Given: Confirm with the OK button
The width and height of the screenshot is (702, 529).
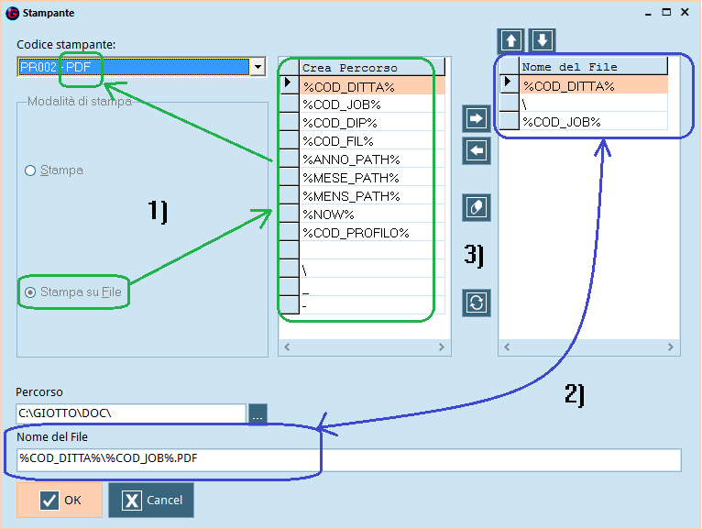Looking at the screenshot, I should [x=60, y=500].
